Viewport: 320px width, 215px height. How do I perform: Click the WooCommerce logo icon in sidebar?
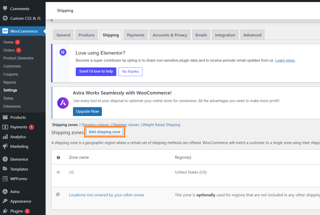[5, 31]
